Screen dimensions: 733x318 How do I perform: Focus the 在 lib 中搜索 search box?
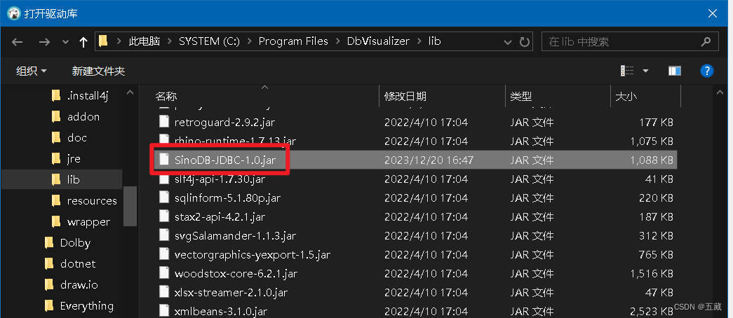pos(630,41)
